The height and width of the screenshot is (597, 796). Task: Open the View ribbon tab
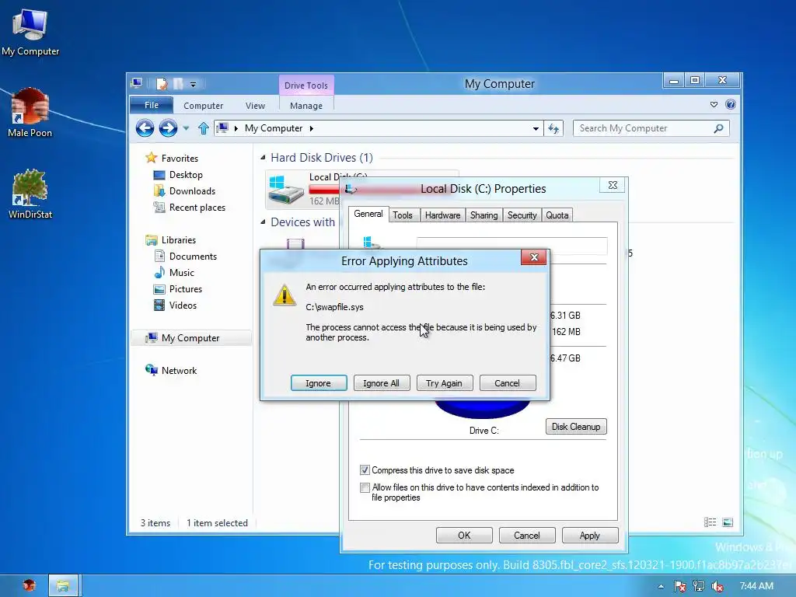(255, 106)
